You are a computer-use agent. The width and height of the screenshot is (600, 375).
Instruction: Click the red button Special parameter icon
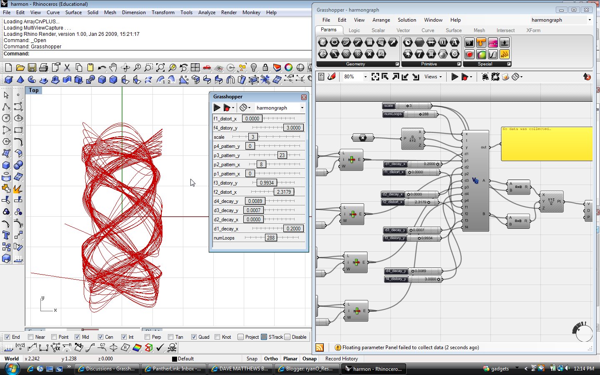pyautogui.click(x=470, y=54)
